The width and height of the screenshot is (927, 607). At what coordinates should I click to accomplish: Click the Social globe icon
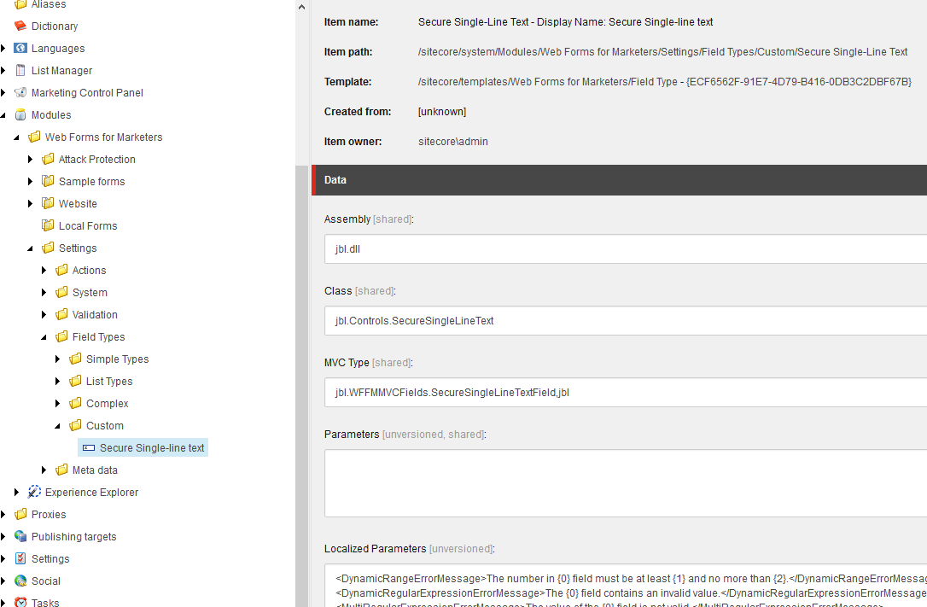[x=20, y=581]
